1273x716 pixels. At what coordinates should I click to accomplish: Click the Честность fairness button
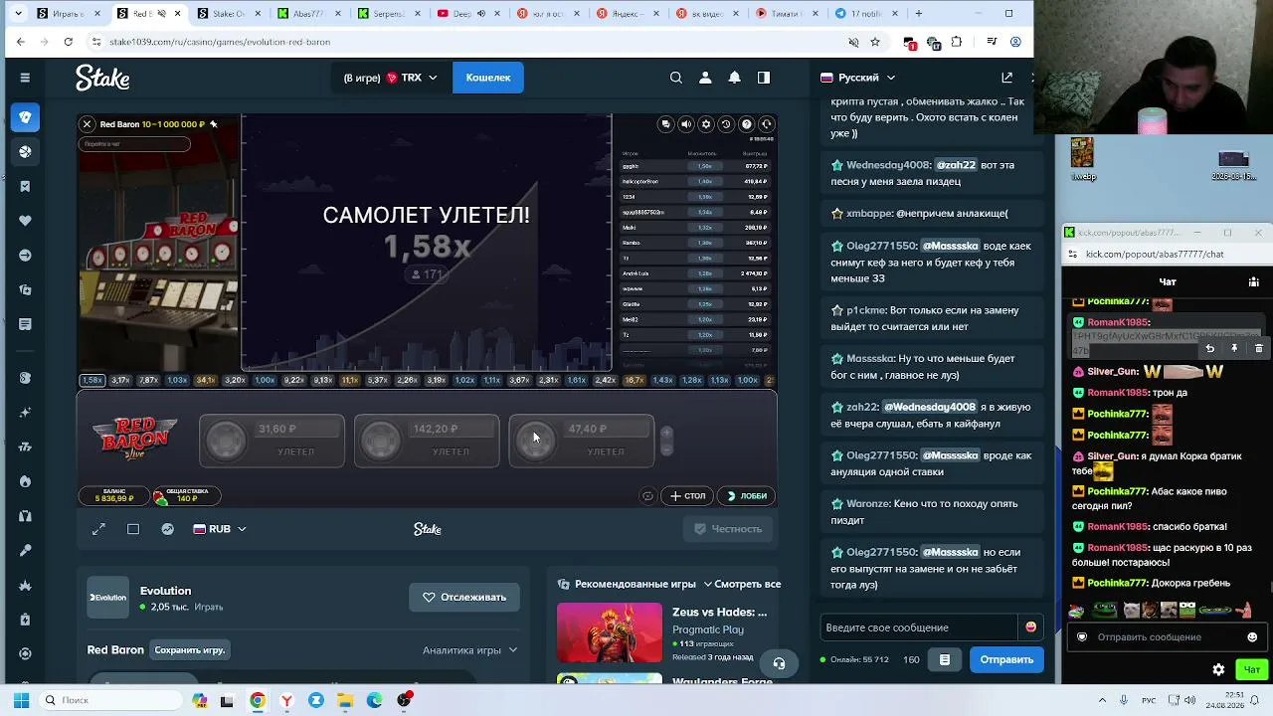pyautogui.click(x=728, y=529)
